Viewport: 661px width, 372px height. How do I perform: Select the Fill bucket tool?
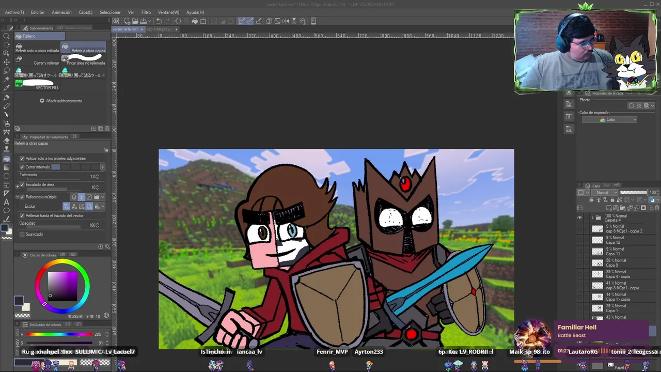7,159
